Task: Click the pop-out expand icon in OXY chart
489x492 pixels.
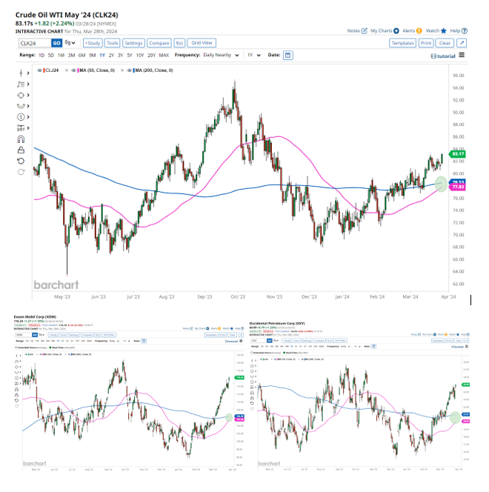Action: click(x=467, y=340)
